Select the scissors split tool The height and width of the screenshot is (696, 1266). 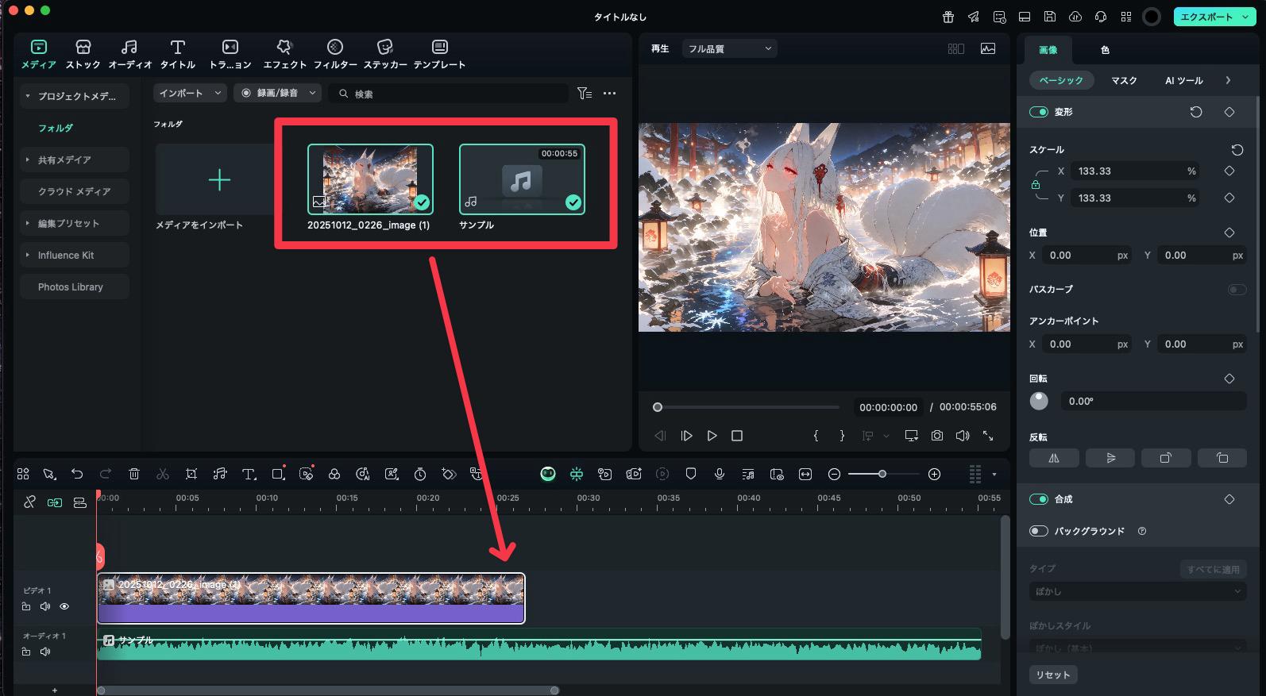click(x=163, y=474)
